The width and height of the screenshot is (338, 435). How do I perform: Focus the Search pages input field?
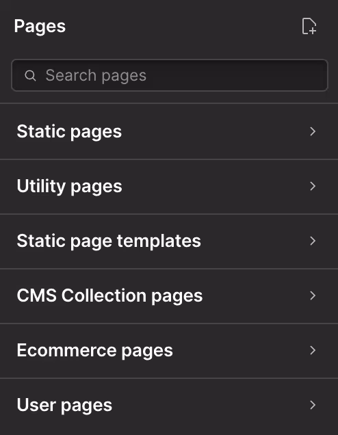coord(170,75)
